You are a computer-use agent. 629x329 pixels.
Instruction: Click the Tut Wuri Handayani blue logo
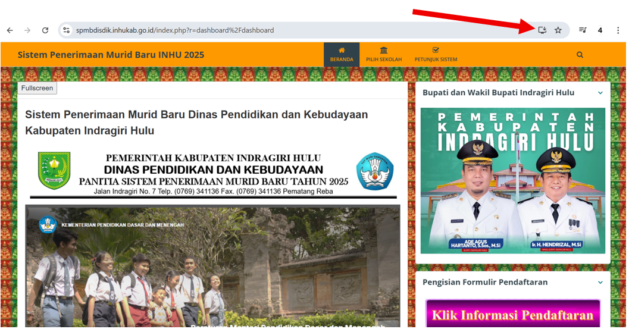click(375, 171)
